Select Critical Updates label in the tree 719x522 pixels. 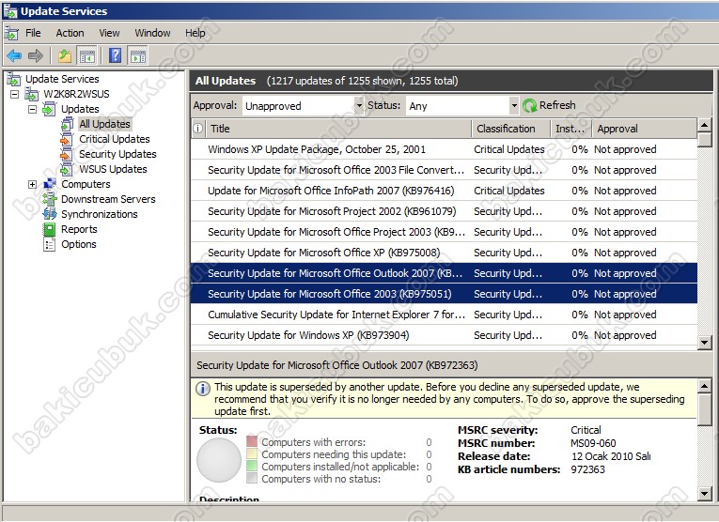[x=114, y=139]
